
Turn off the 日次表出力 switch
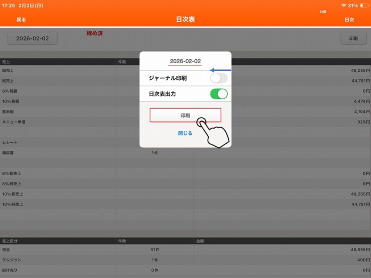[219, 94]
